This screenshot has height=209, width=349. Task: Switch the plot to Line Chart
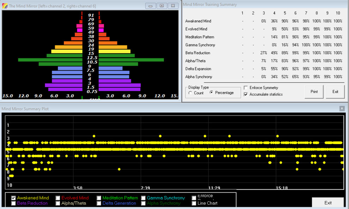(194, 203)
